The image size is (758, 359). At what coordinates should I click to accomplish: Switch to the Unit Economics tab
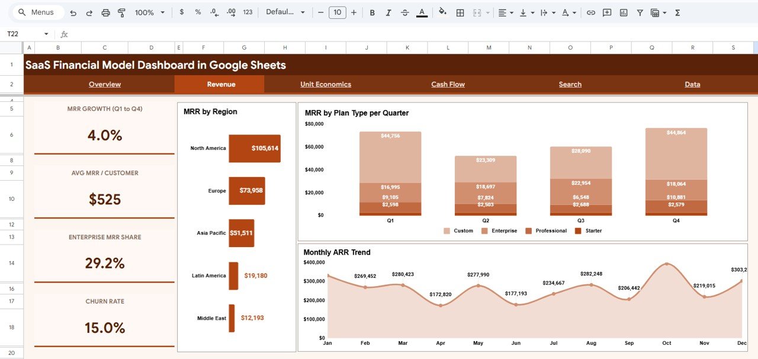[325, 84]
